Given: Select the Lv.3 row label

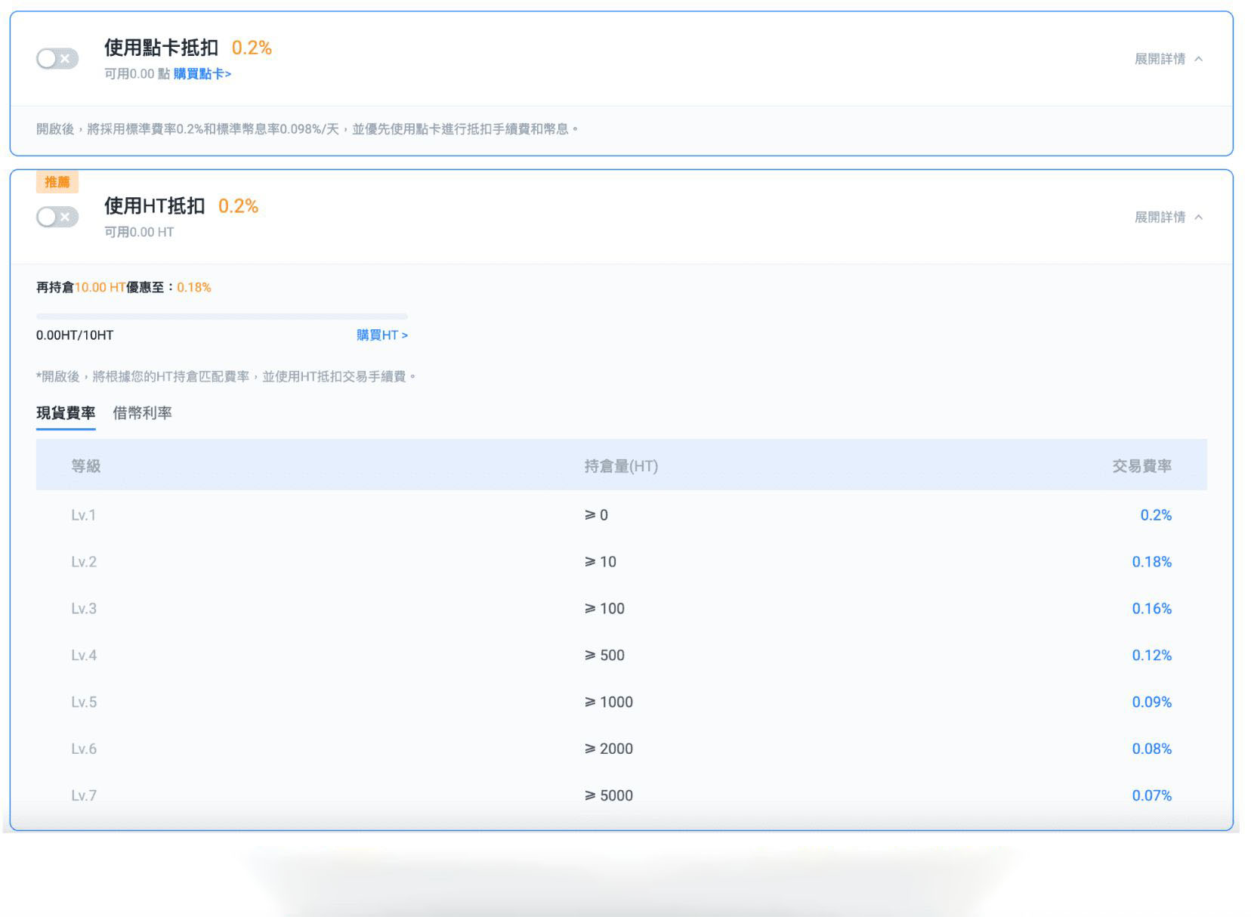Looking at the screenshot, I should tap(84, 609).
